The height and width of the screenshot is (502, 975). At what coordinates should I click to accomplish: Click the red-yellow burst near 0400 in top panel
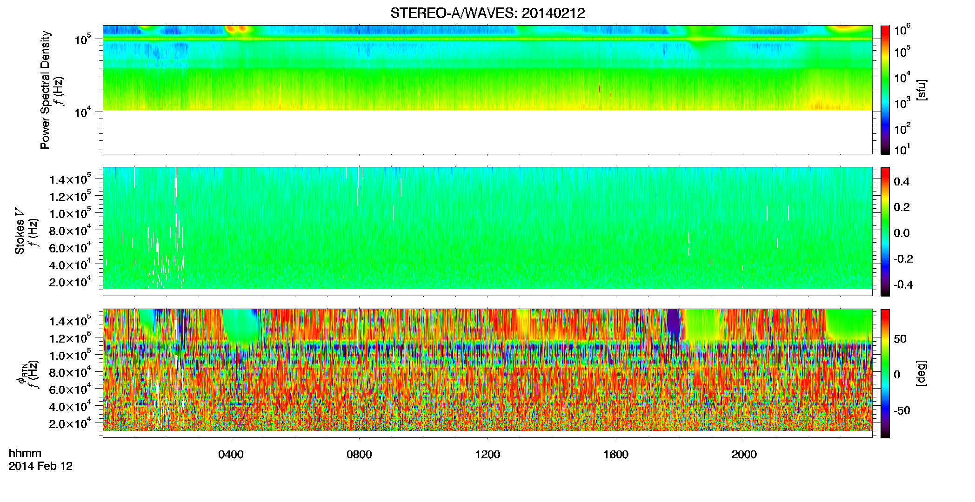pyautogui.click(x=236, y=29)
